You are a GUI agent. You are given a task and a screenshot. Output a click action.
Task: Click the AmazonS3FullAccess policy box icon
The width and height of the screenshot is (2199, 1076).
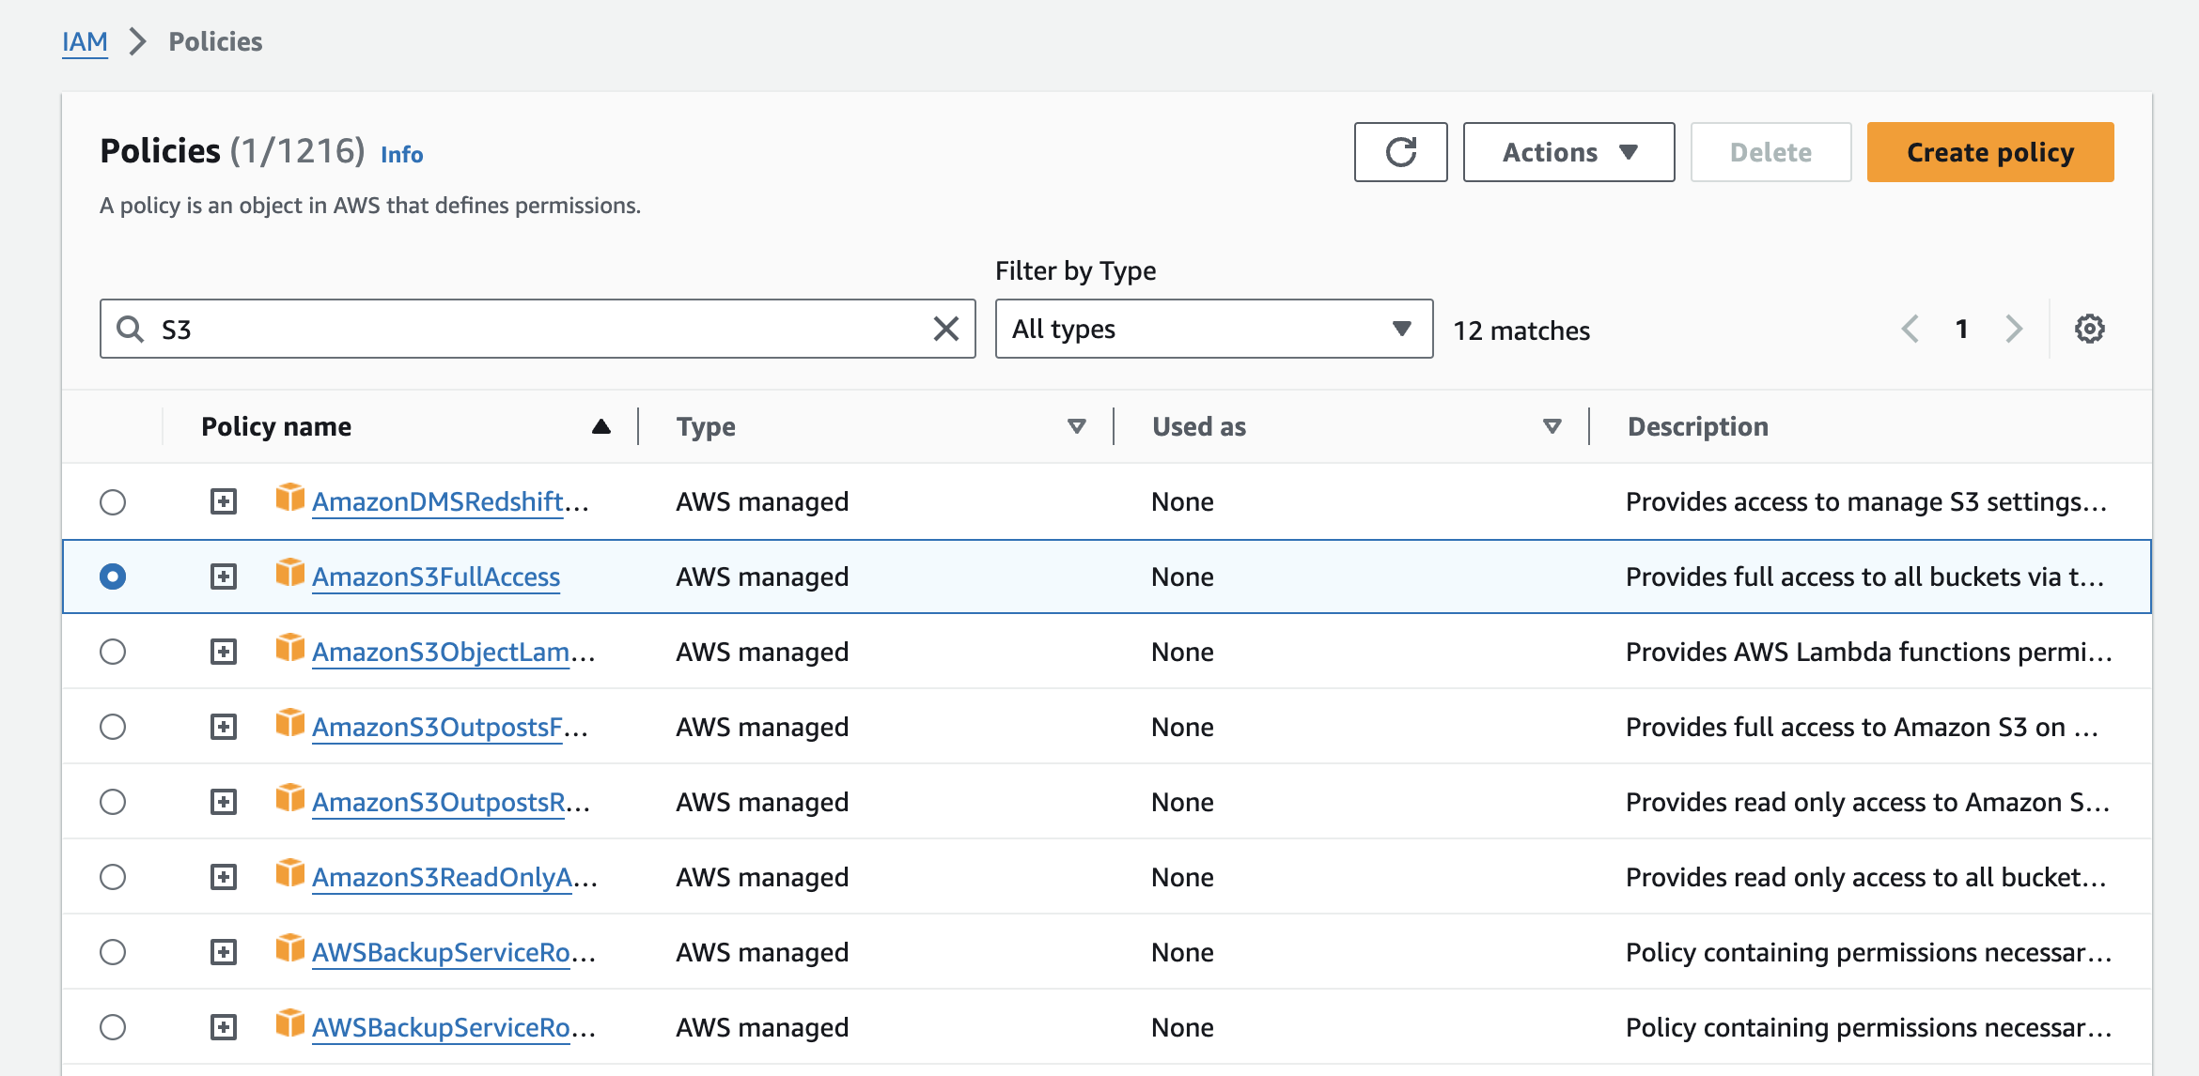(x=289, y=572)
